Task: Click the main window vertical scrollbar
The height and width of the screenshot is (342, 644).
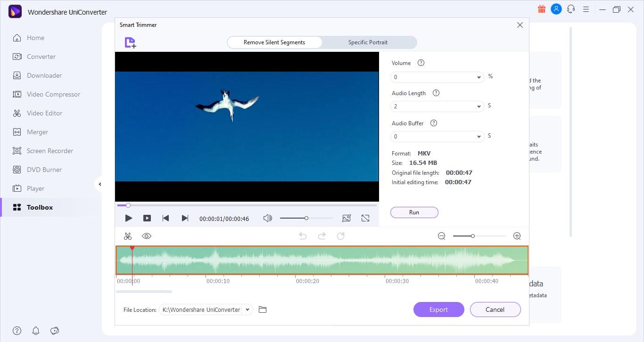Action: pyautogui.click(x=571, y=132)
